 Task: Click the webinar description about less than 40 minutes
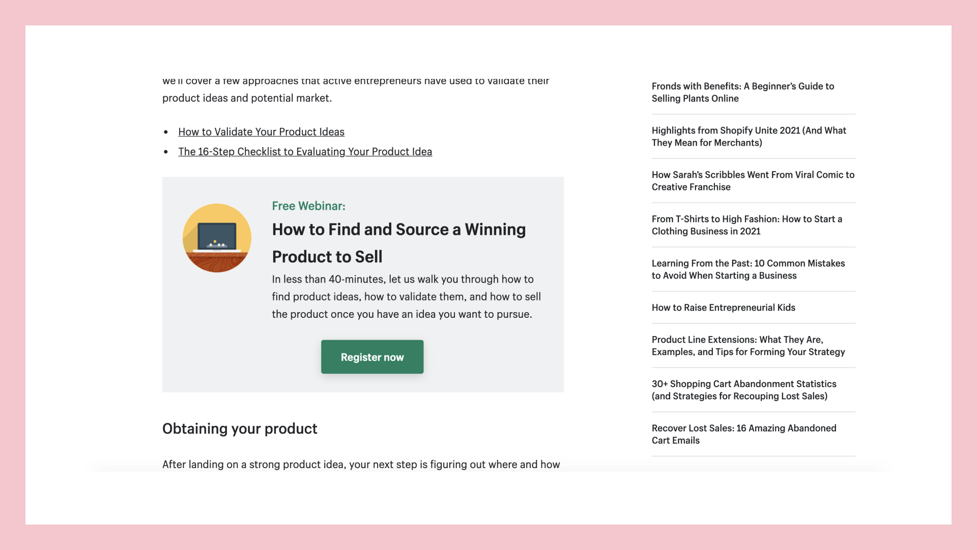pos(406,296)
